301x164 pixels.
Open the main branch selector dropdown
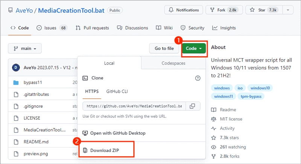(x=25, y=48)
